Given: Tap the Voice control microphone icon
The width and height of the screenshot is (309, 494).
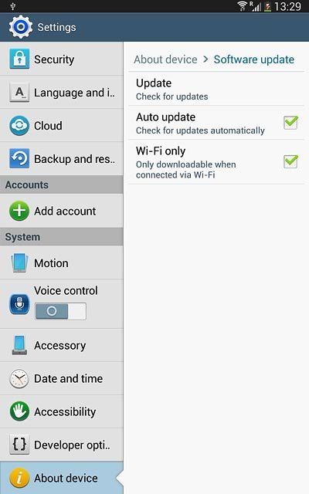Looking at the screenshot, I should pyautogui.click(x=19, y=303).
